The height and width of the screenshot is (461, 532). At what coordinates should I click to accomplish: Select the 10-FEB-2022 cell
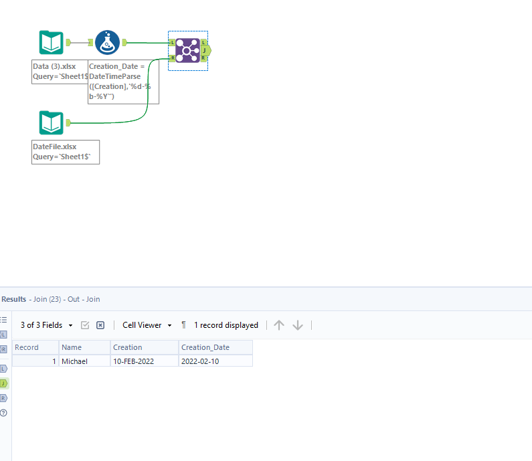145,361
